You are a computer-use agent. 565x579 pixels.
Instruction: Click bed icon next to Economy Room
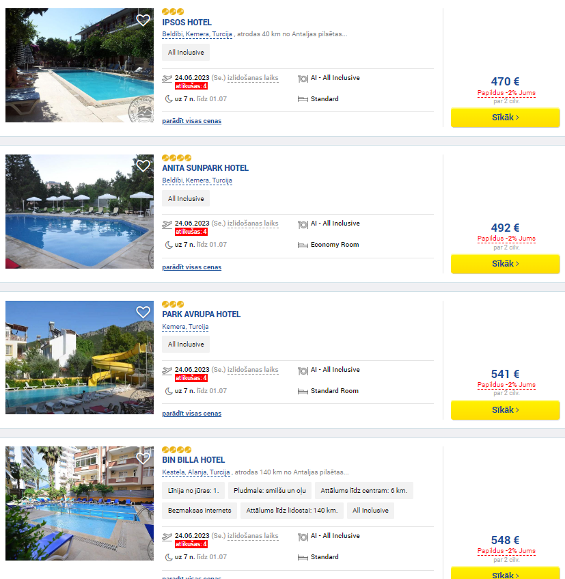(x=303, y=245)
